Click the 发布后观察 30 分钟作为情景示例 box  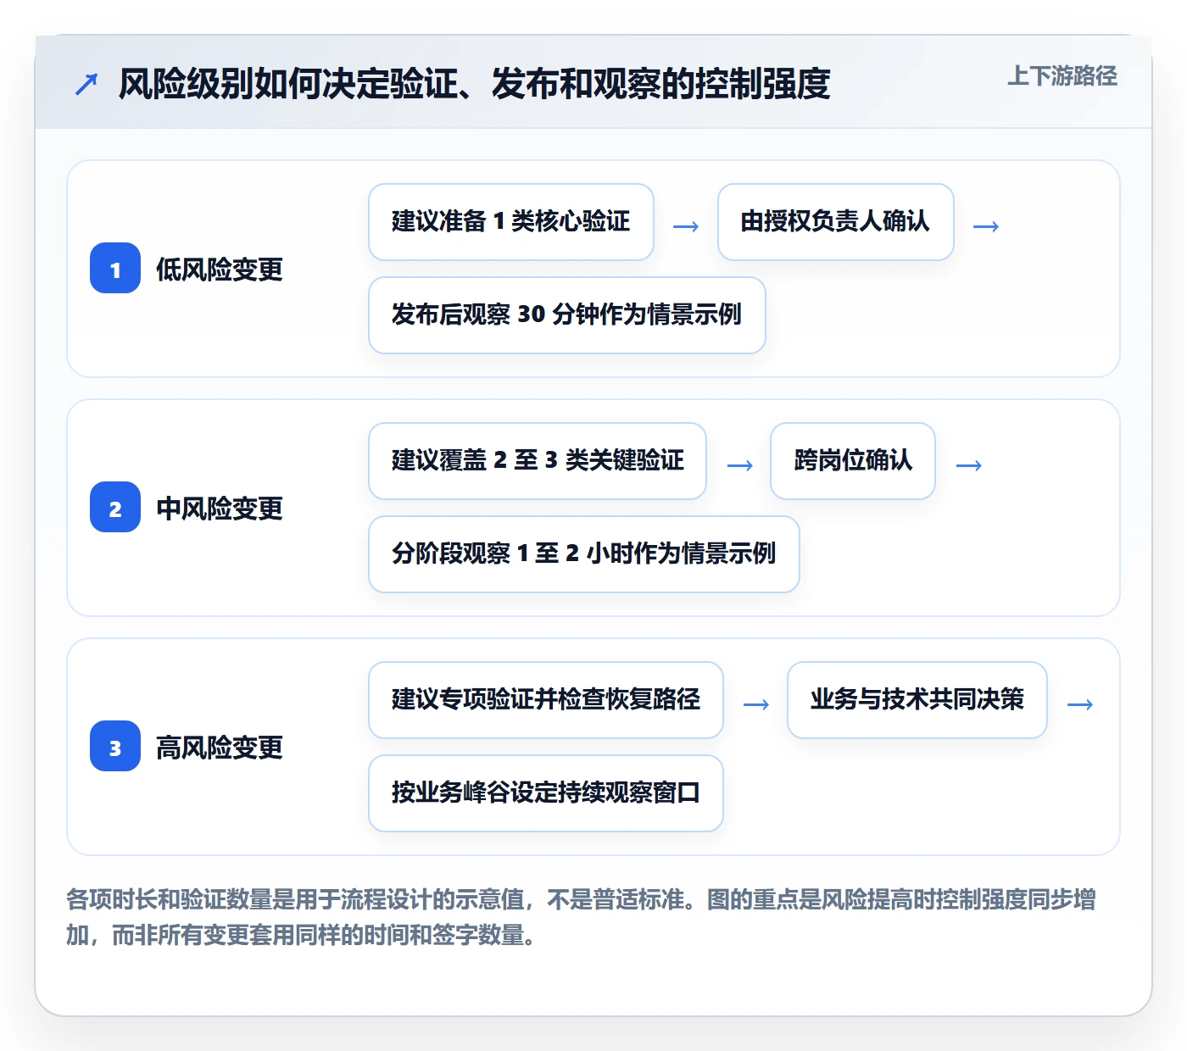tap(567, 315)
